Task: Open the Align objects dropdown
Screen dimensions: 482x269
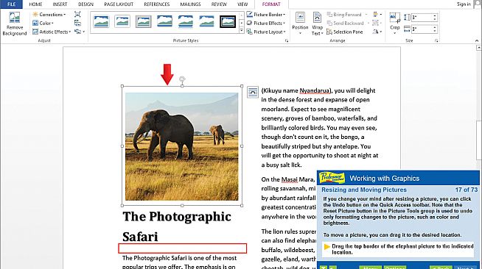Action: pyautogui.click(x=377, y=15)
